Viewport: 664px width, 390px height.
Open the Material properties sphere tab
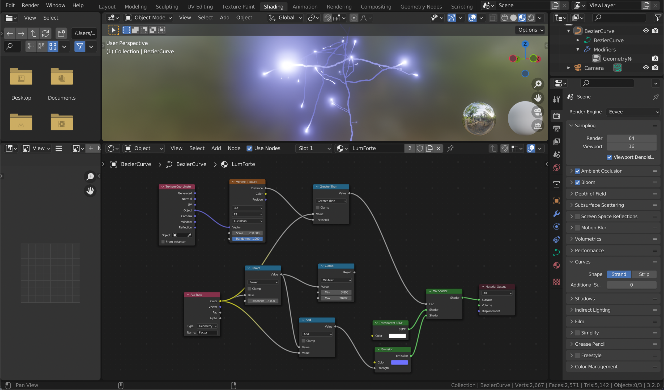(556, 265)
